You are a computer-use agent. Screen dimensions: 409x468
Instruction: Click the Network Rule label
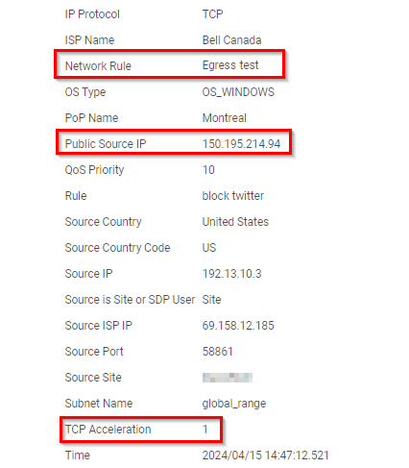pyautogui.click(x=98, y=66)
